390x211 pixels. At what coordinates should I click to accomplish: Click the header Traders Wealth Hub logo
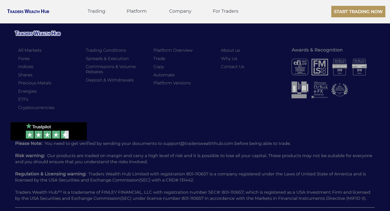click(28, 11)
